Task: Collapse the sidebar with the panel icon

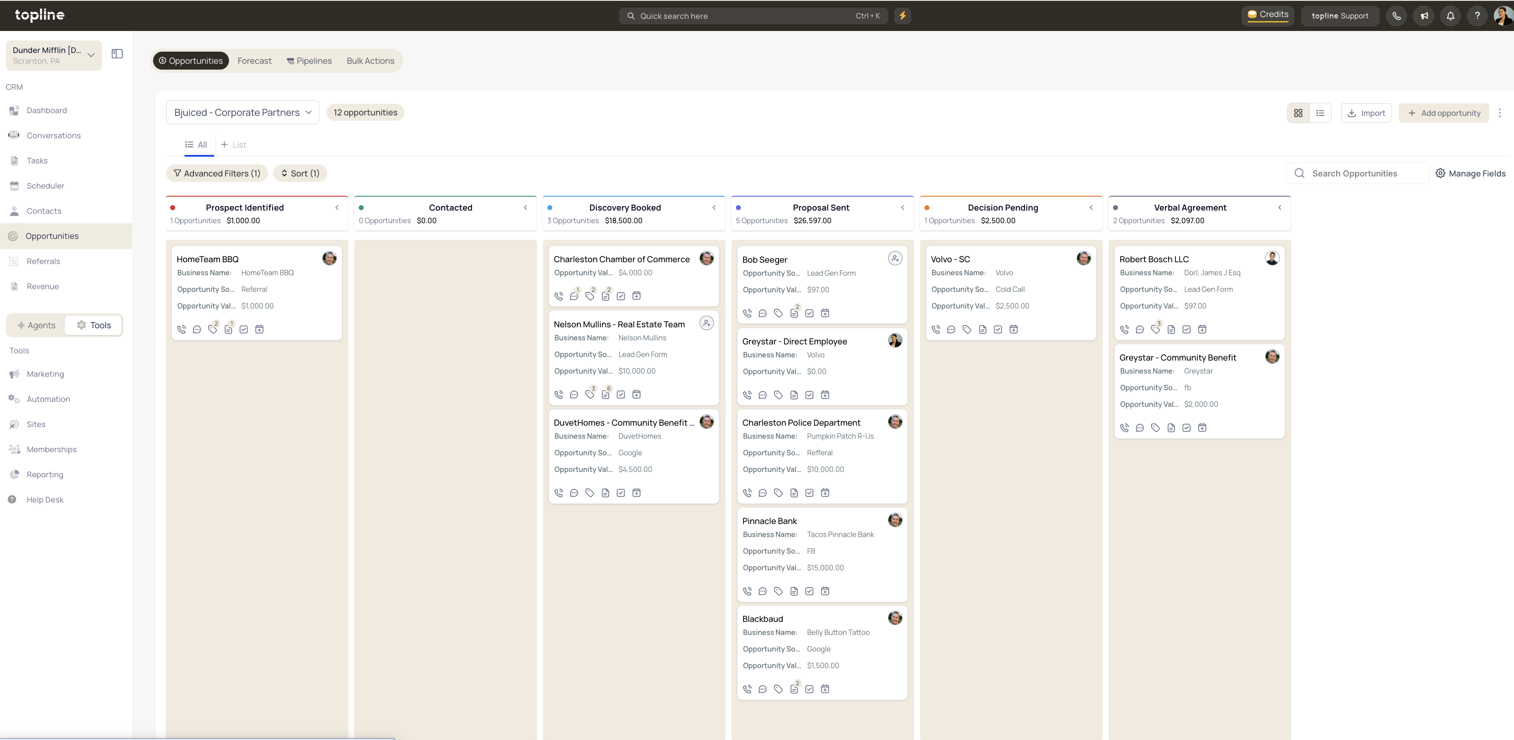Action: tap(117, 54)
